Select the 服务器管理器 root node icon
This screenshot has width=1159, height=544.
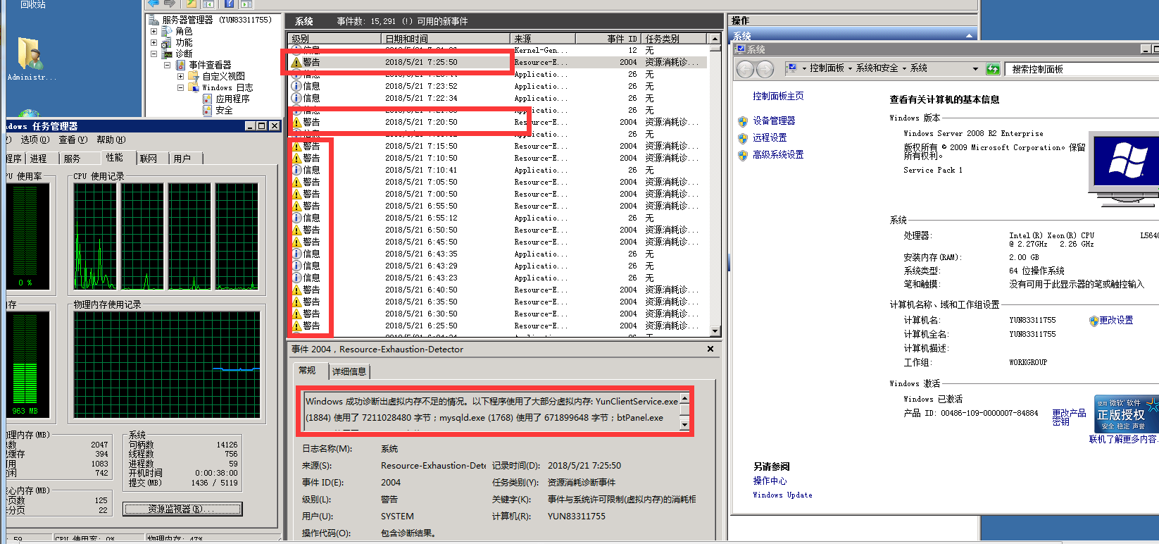(x=153, y=20)
